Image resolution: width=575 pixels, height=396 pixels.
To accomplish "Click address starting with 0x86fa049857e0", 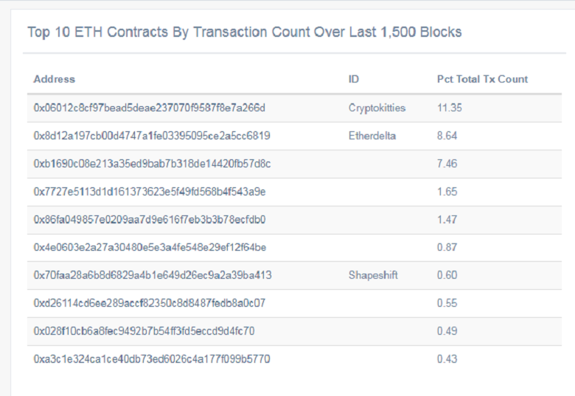I will tap(150, 219).
